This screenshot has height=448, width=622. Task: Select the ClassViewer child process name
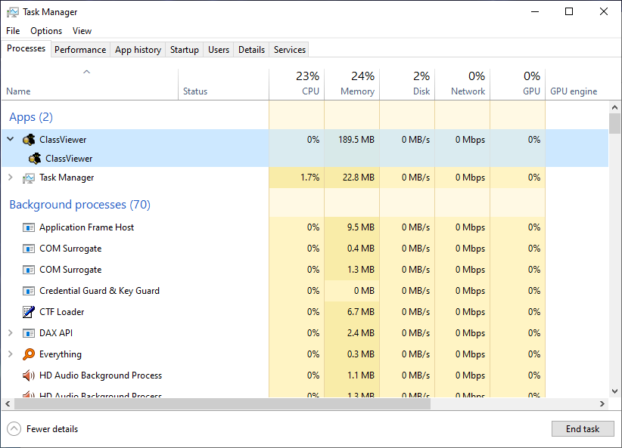point(69,159)
